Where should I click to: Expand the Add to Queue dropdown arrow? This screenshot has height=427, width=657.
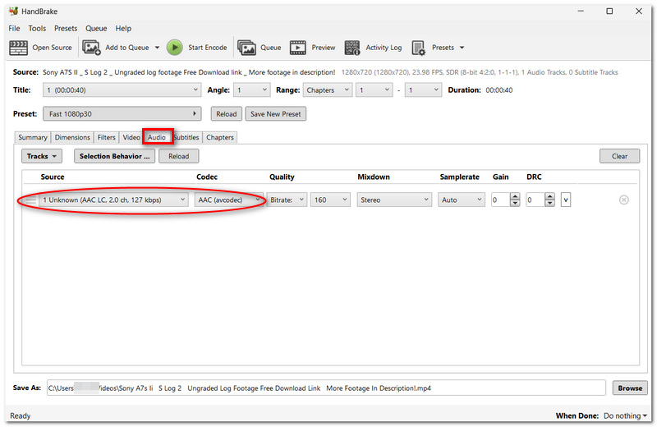157,48
